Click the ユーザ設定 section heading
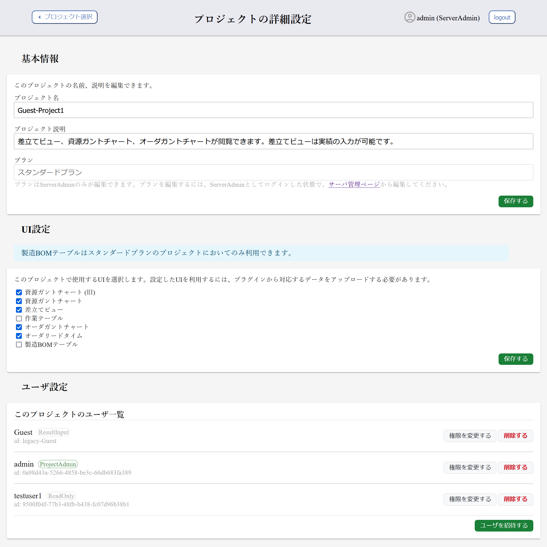Viewport: 547px width, 547px height. [x=44, y=387]
